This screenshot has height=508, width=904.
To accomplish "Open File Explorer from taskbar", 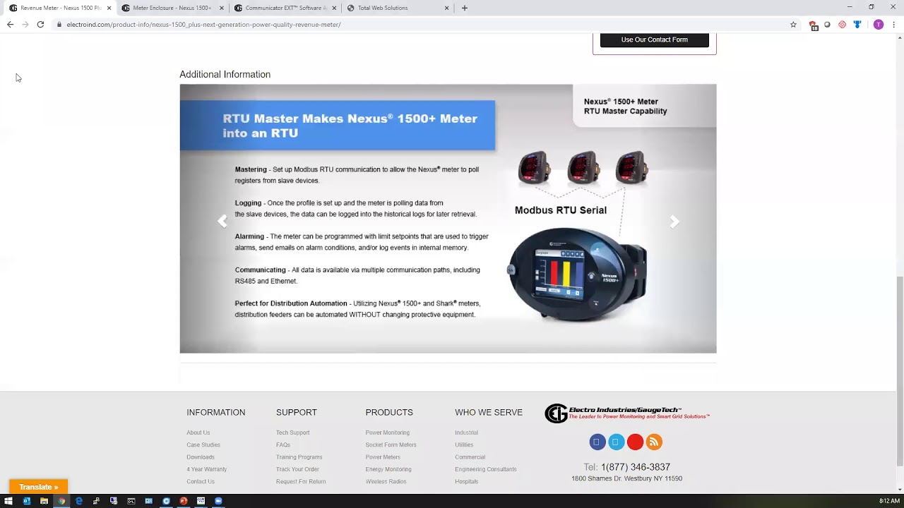I will (44, 501).
